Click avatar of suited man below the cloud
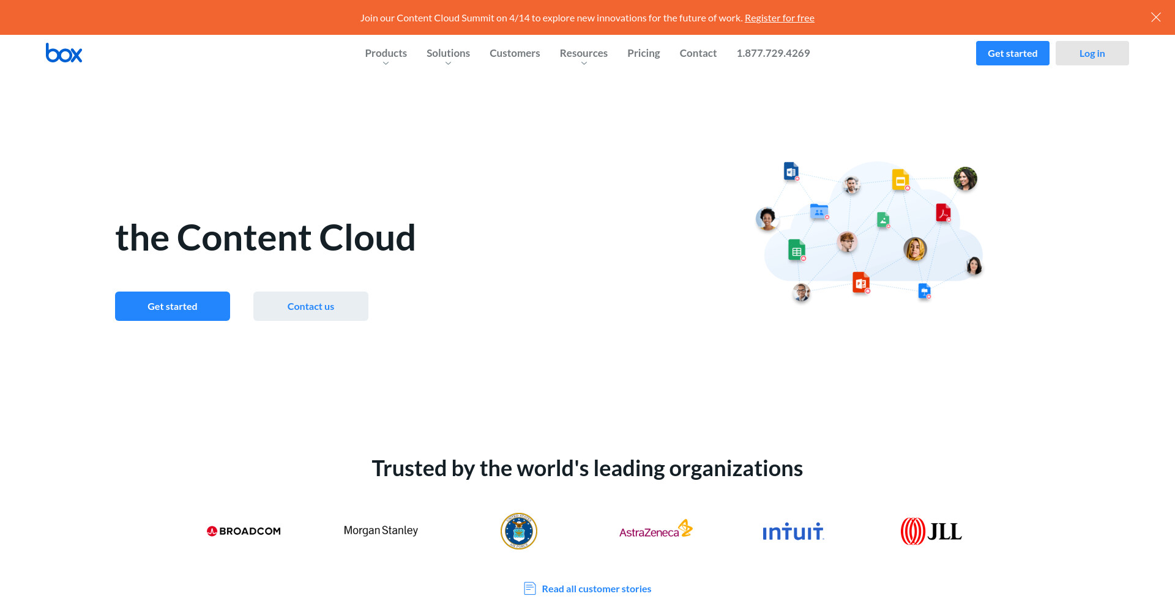The width and height of the screenshot is (1175, 610). coord(801,292)
